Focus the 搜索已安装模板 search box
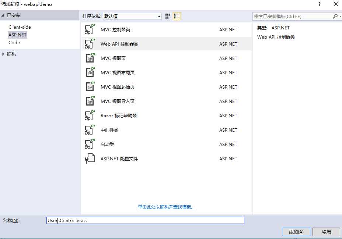The width and height of the screenshot is (342, 239). click(293, 16)
